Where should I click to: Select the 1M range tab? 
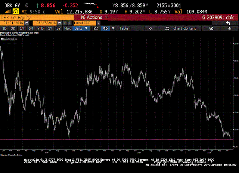22,28
